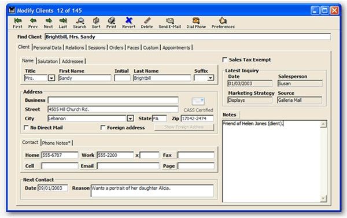Click the Notes label button
This screenshot has height=218, width=347.
pos(231,114)
